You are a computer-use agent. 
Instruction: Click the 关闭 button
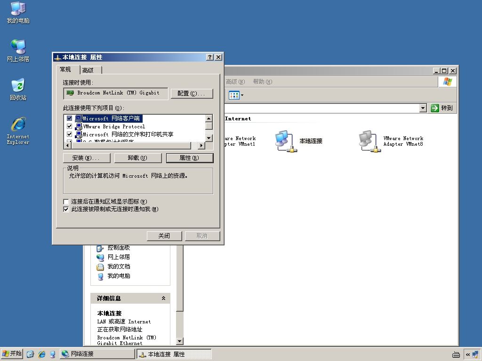(x=164, y=236)
